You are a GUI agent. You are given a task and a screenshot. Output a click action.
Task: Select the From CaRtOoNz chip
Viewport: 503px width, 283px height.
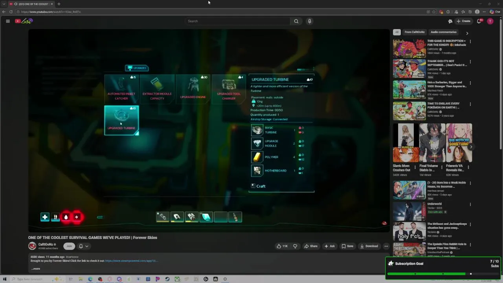pyautogui.click(x=415, y=32)
